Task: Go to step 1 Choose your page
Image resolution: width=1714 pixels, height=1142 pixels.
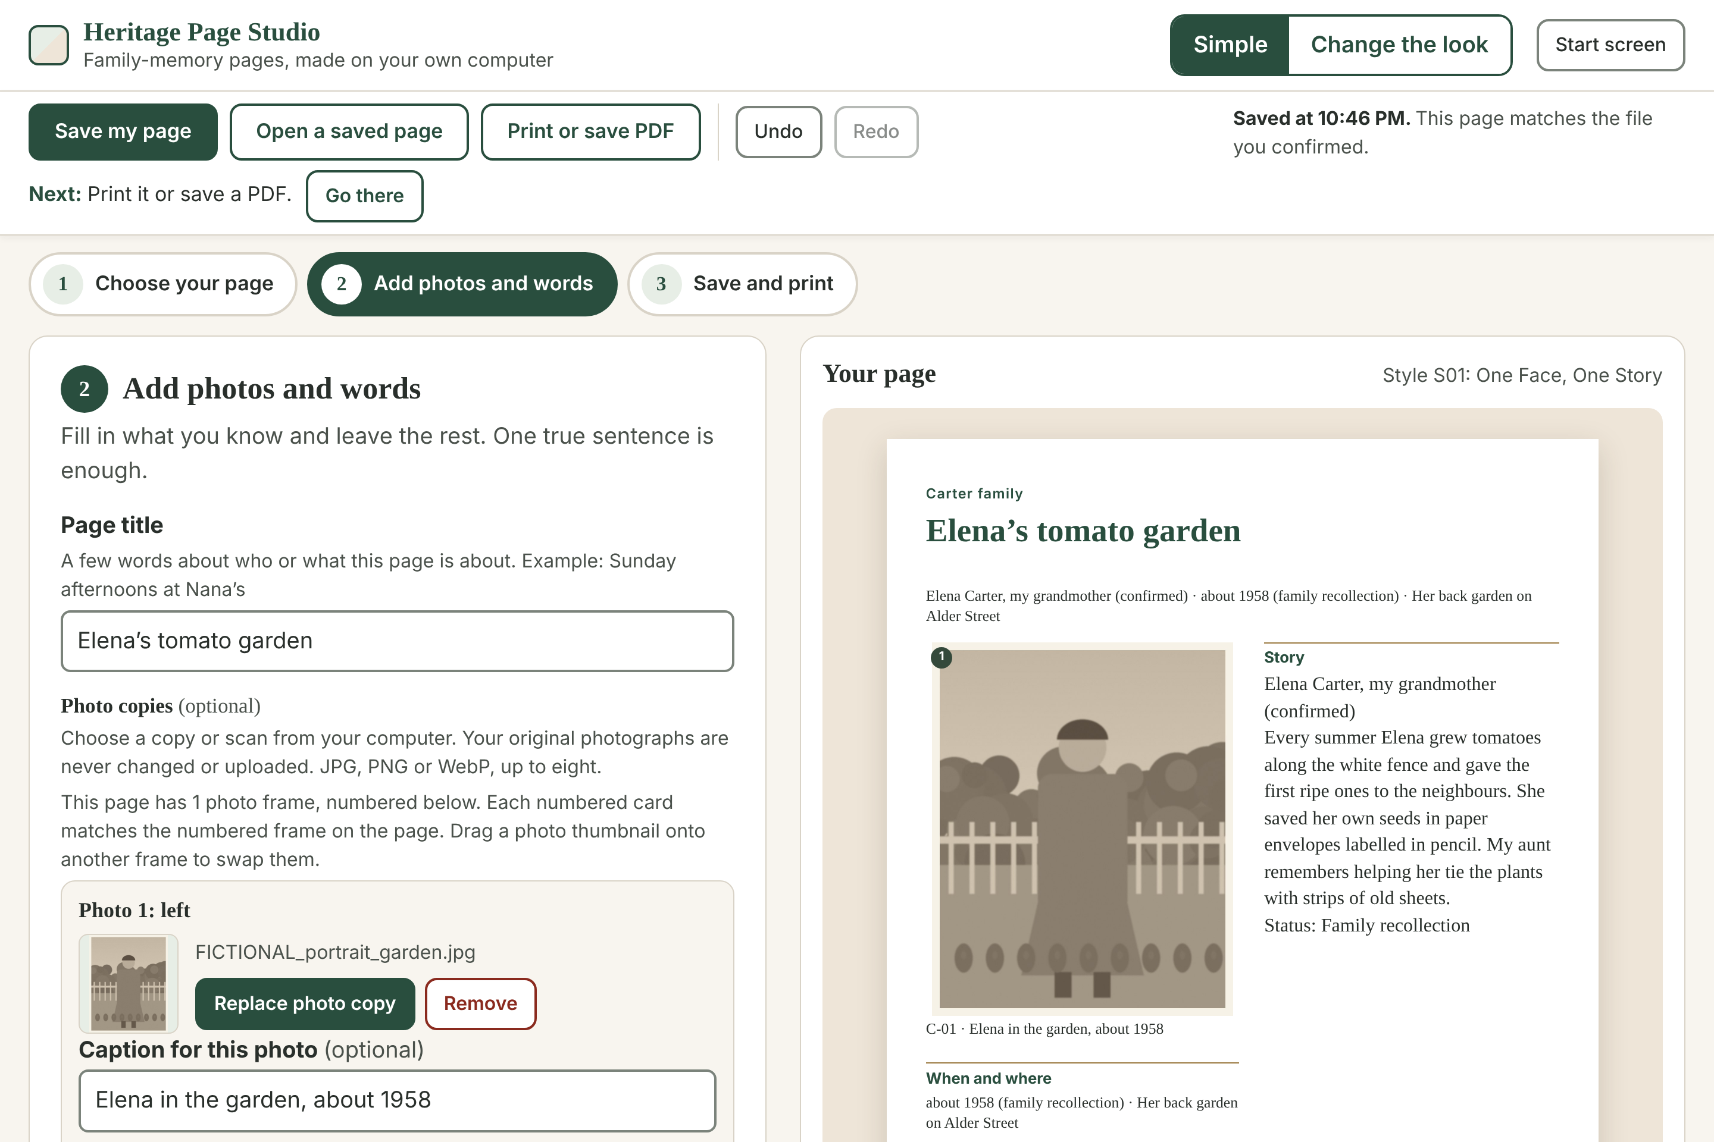Action: [x=162, y=284]
